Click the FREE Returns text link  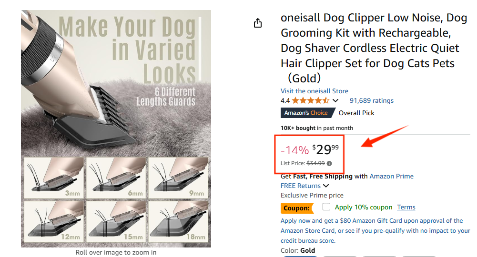tap(301, 186)
